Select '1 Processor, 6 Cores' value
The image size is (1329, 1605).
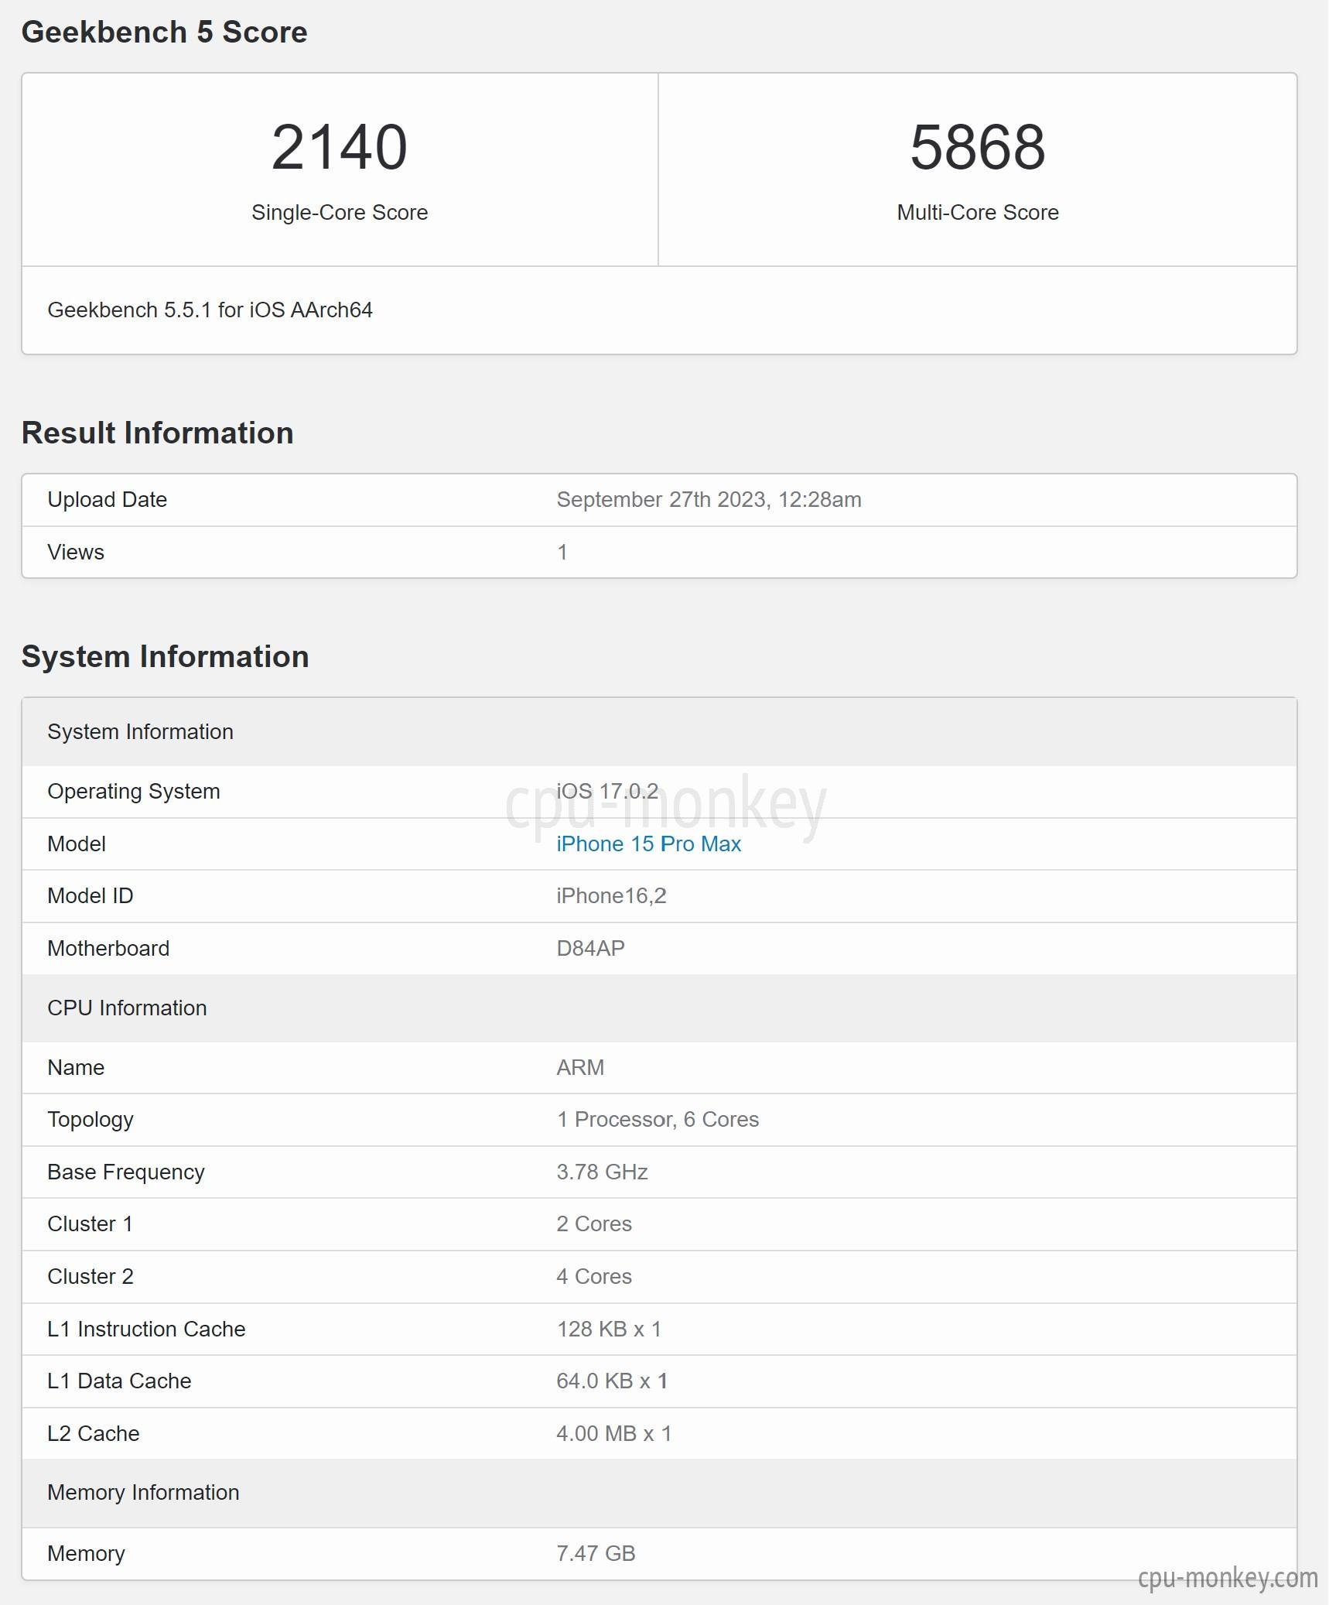tap(658, 1119)
